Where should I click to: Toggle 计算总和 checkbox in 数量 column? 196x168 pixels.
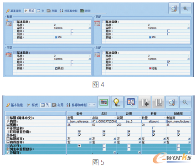[154, 128]
